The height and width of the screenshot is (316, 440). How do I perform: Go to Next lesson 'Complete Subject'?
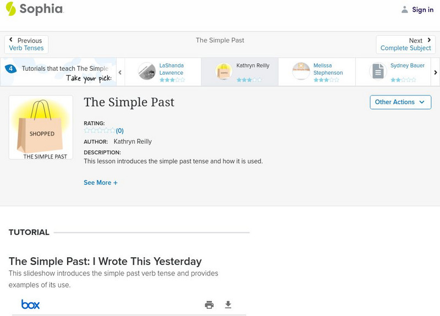click(x=406, y=44)
